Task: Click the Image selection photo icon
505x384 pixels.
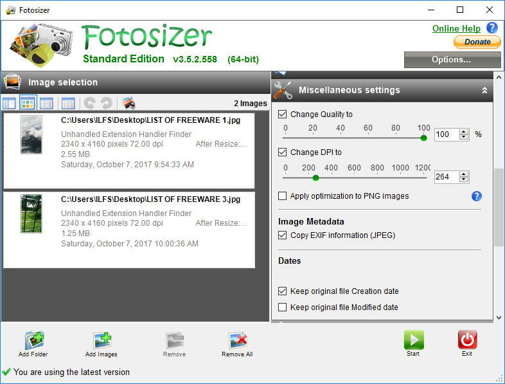Action: coord(13,82)
